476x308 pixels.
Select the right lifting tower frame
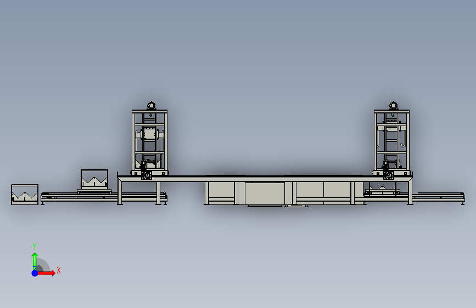pyautogui.click(x=391, y=142)
